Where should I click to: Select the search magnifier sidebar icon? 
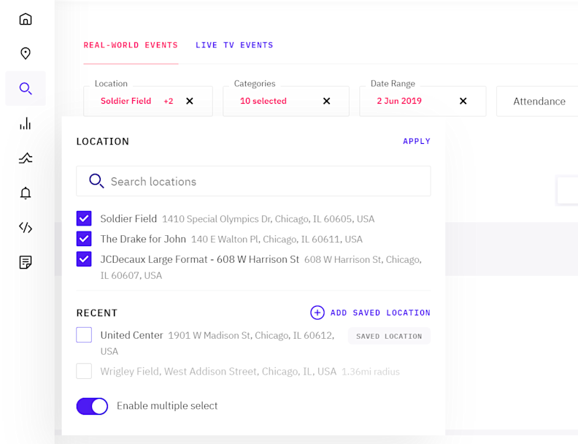point(26,89)
